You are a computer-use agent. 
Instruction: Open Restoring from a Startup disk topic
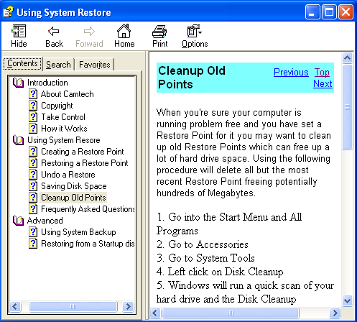[x=88, y=244]
